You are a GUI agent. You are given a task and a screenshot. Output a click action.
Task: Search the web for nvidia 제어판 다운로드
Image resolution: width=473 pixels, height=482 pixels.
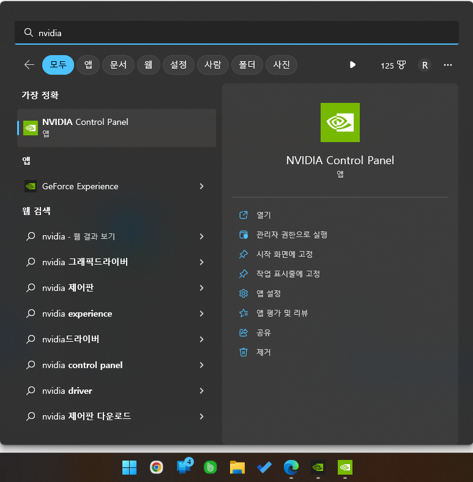[x=117, y=416]
